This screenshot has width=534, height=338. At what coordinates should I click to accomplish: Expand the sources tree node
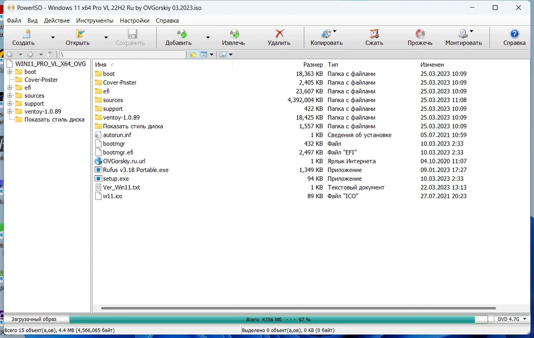pos(9,96)
